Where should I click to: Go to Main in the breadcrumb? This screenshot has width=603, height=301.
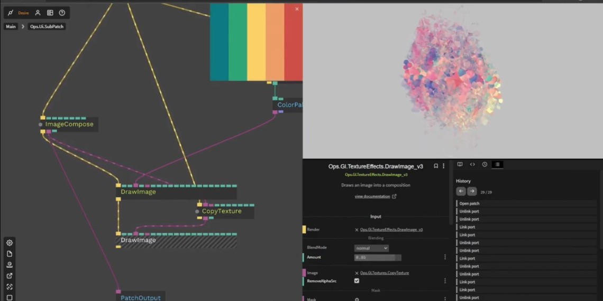point(11,26)
